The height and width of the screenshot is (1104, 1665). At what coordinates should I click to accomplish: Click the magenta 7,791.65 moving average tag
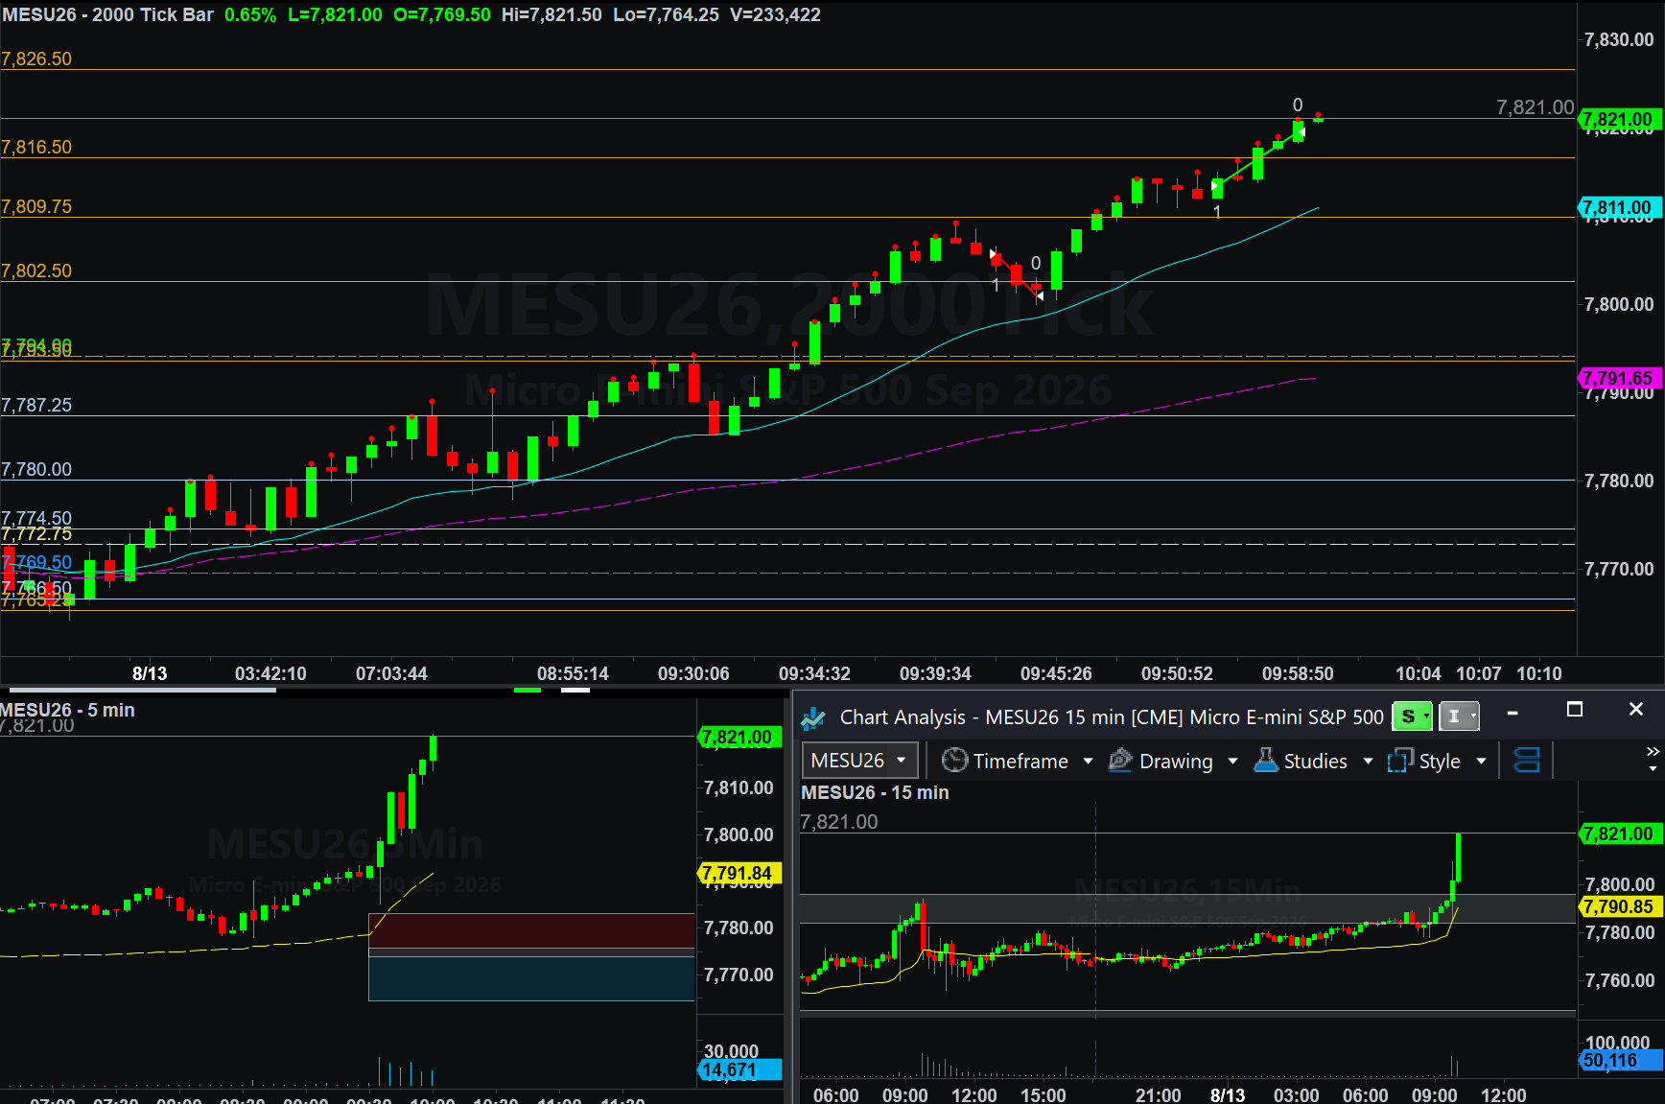(x=1620, y=378)
